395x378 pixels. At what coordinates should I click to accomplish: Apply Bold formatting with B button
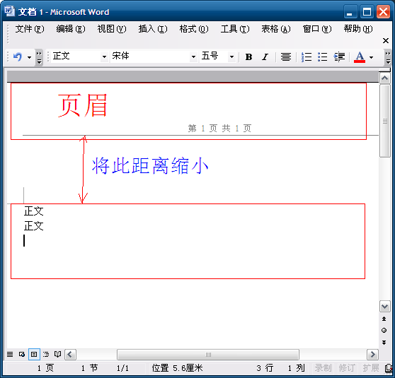pyautogui.click(x=248, y=57)
